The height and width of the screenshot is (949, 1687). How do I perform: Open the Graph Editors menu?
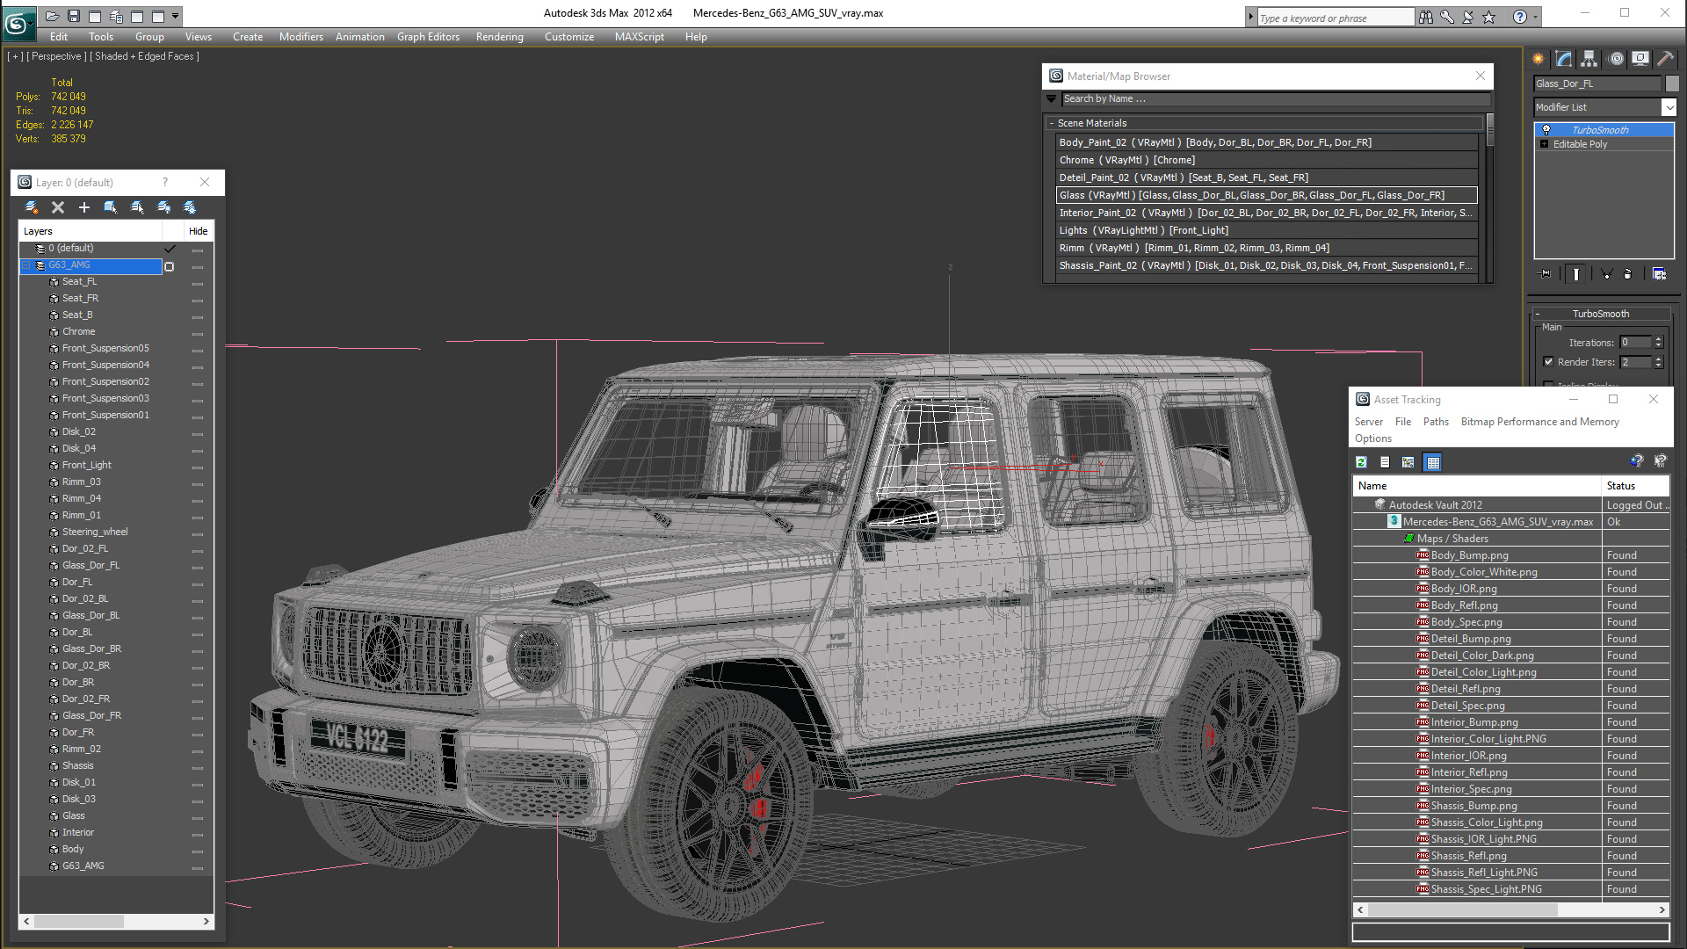428,37
